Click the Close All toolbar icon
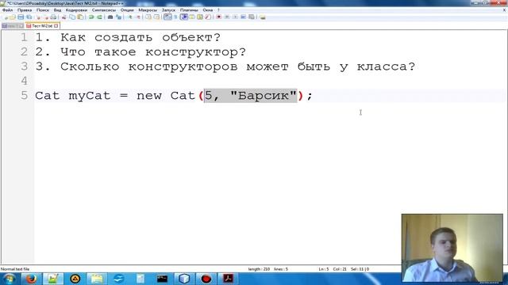The width and height of the screenshot is (508, 285). [46, 17]
